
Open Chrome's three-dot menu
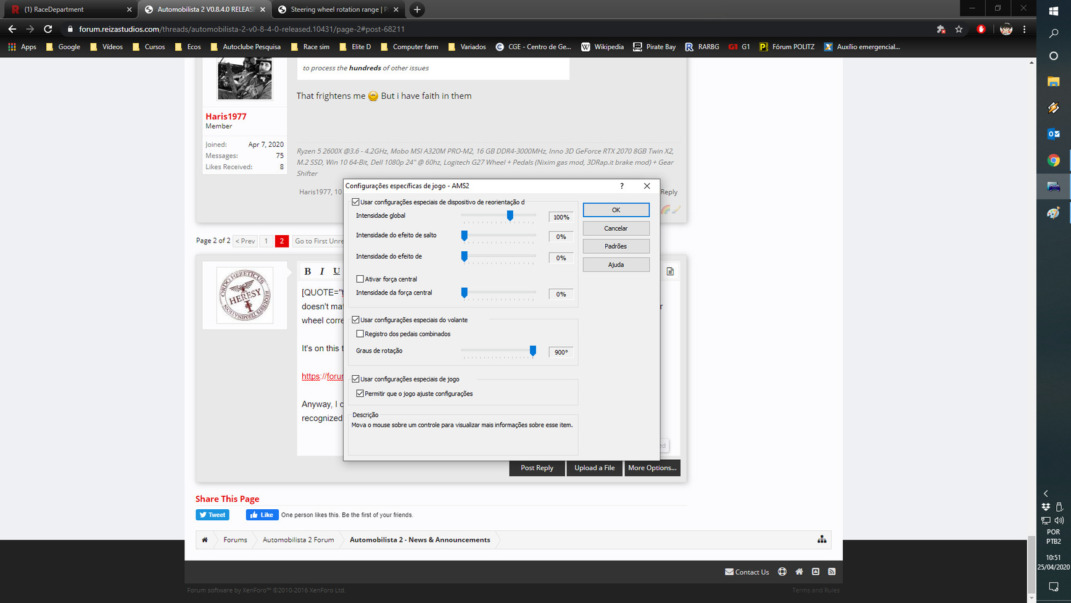point(1025,29)
